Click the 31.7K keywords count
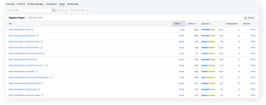This screenshot has width=266, height=105. click(221, 54)
